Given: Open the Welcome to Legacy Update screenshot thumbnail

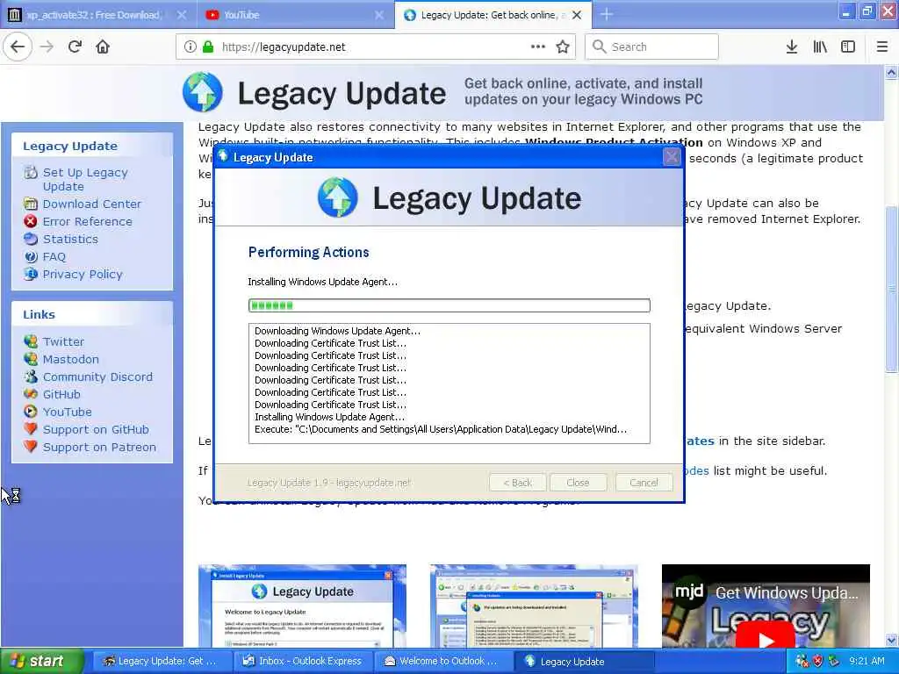Looking at the screenshot, I should coord(302,606).
